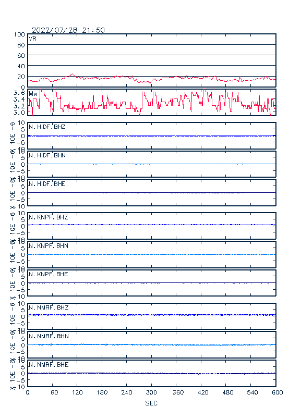
Task: Click the N.KNPF.BHE channel label
Action: tap(49, 274)
